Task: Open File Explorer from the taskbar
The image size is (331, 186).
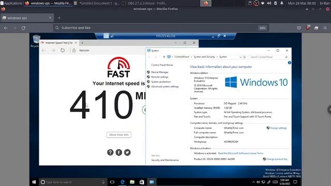Action: (x=132, y=182)
